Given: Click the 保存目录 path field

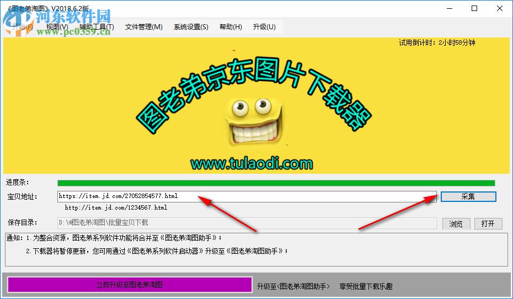Looking at the screenshot, I should (x=247, y=223).
